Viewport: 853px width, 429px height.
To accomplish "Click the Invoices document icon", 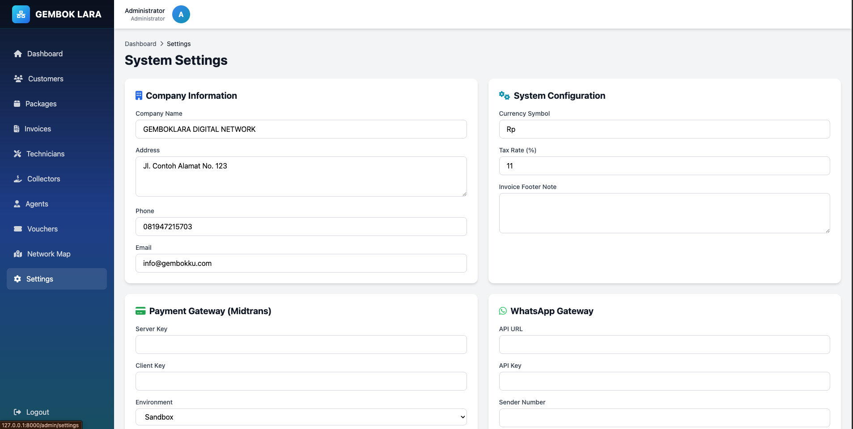I will click(17, 129).
